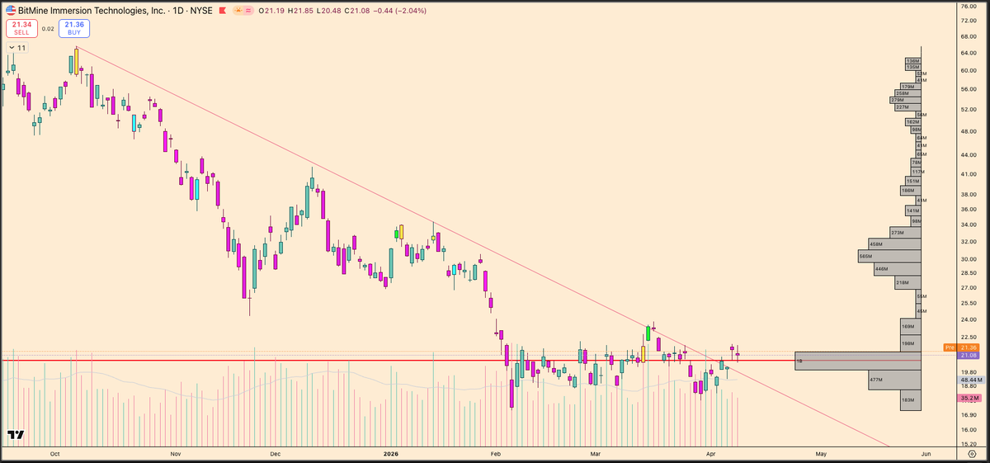The height and width of the screenshot is (463, 990).
Task: Select the 565M volume profile bar
Action: coord(889,257)
